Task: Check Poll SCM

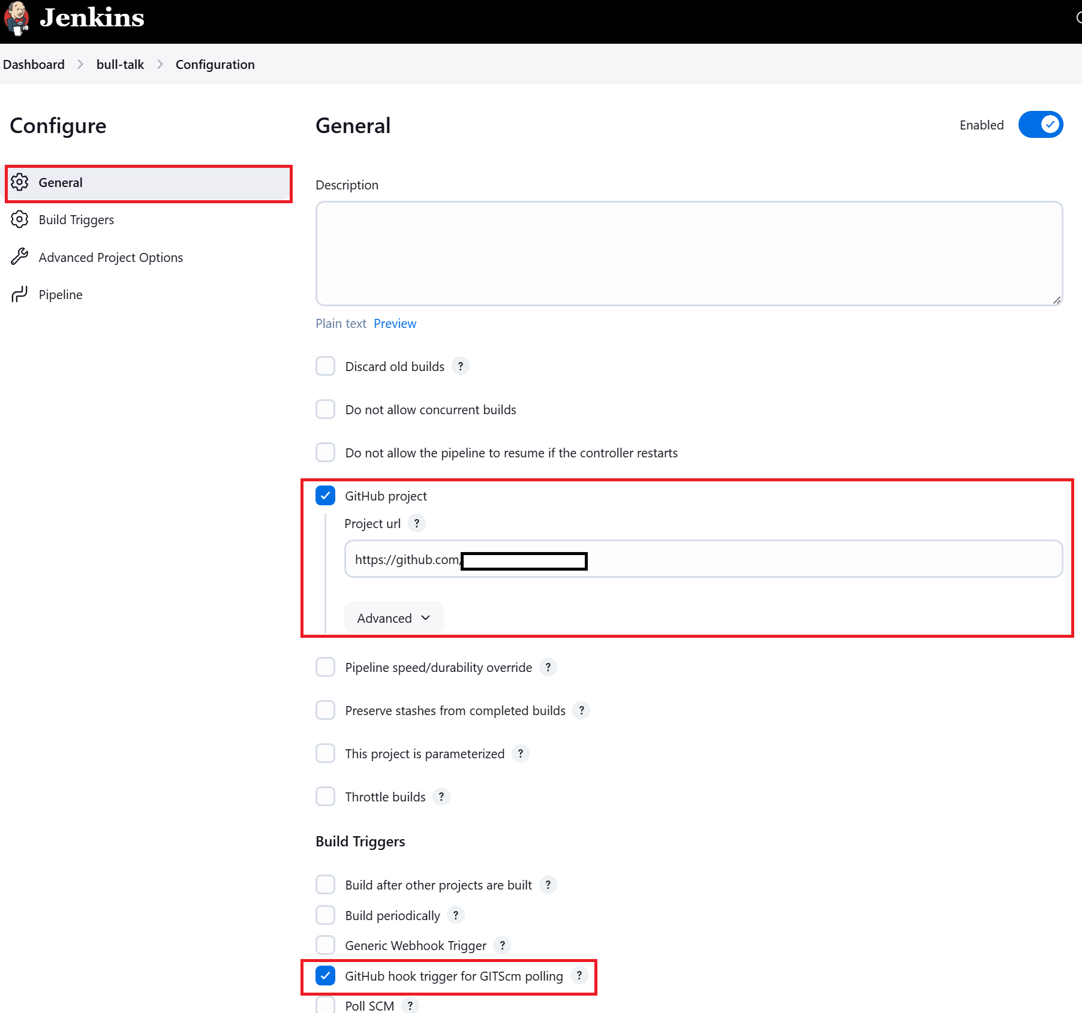Action: pos(325,1005)
